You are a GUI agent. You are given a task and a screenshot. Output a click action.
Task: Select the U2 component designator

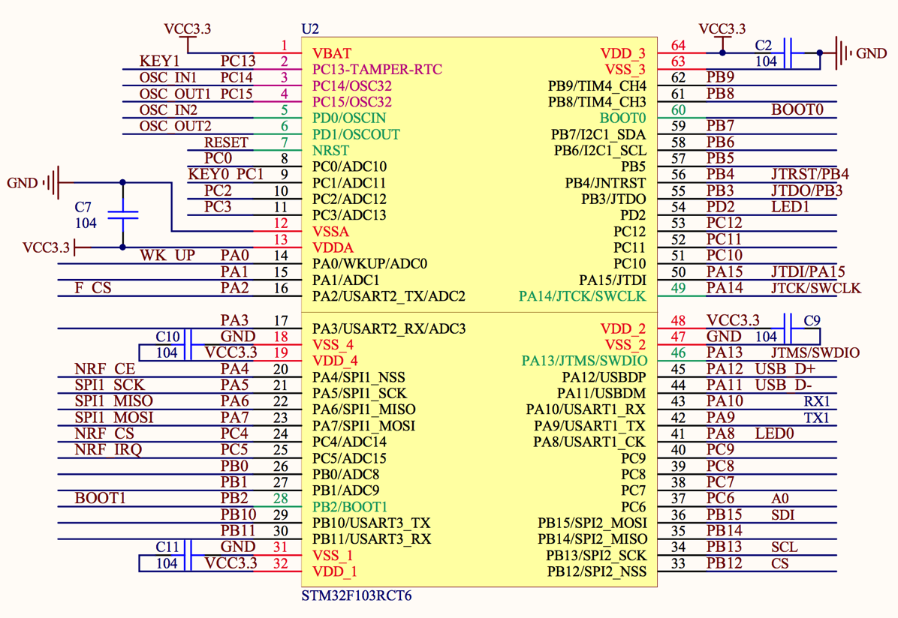(x=310, y=28)
